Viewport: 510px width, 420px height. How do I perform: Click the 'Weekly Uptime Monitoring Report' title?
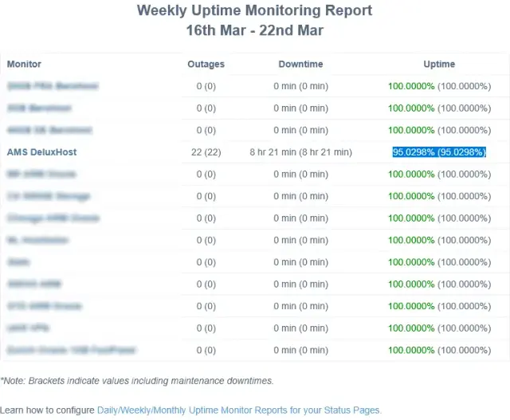pos(254,10)
